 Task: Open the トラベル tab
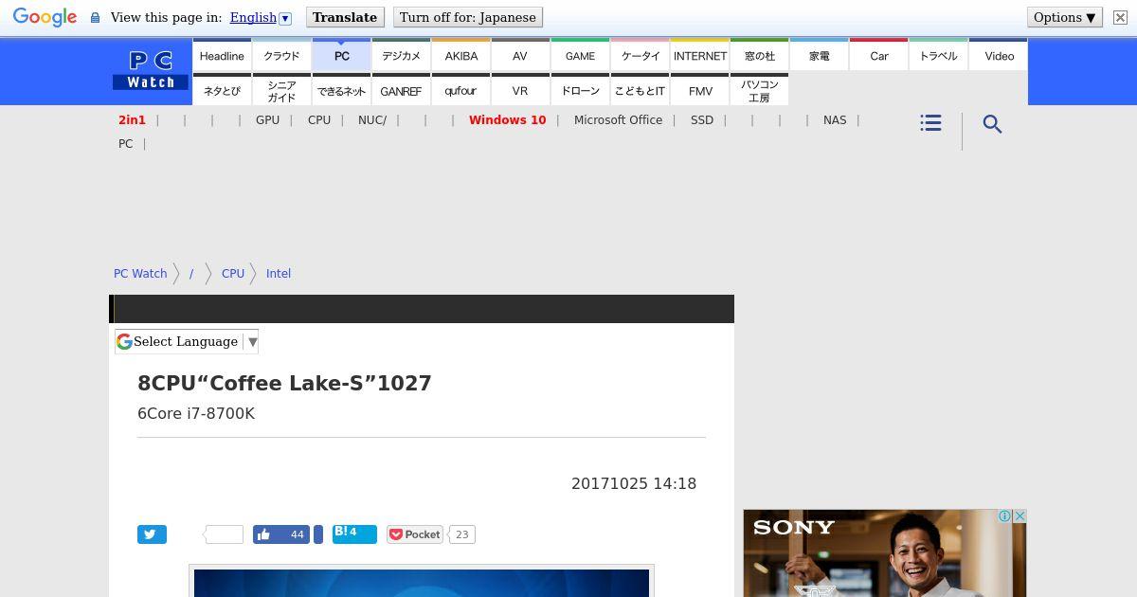click(939, 55)
